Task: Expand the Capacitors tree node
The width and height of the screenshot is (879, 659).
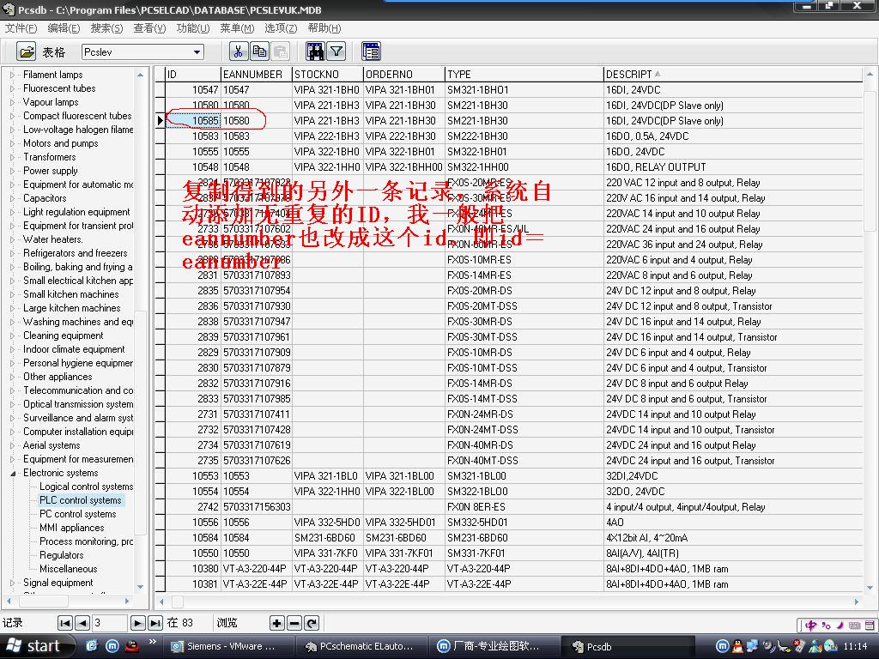Action: 12,198
